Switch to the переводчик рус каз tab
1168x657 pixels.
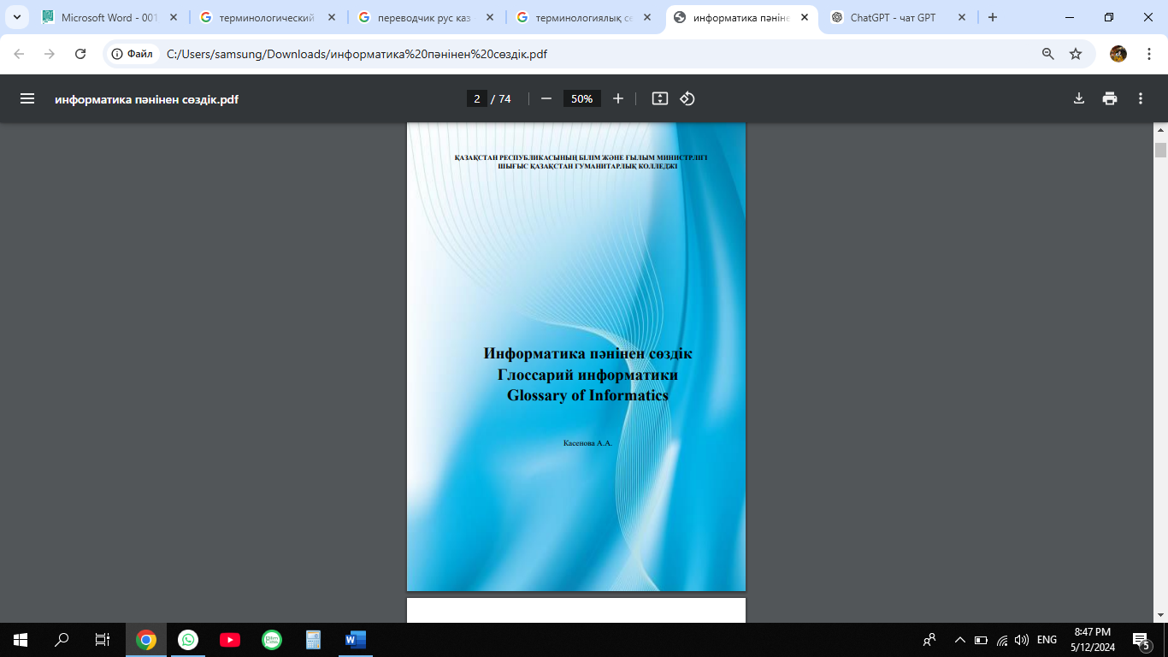[x=426, y=17]
